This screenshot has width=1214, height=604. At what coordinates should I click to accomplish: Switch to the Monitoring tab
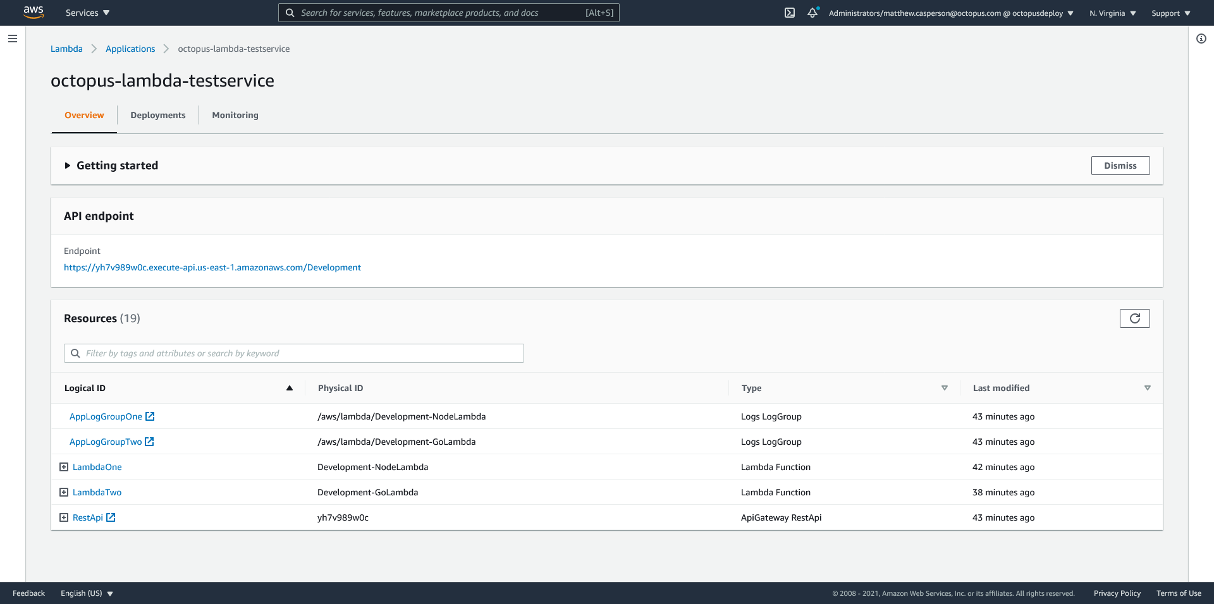235,115
